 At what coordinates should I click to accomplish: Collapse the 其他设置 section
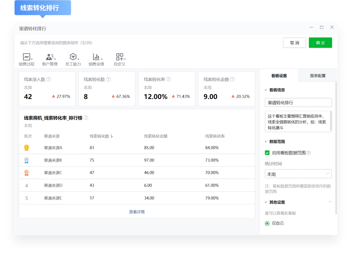click(x=330, y=202)
